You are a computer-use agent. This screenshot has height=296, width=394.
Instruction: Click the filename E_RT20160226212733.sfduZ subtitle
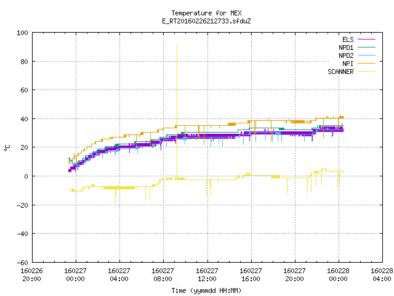tap(206, 21)
